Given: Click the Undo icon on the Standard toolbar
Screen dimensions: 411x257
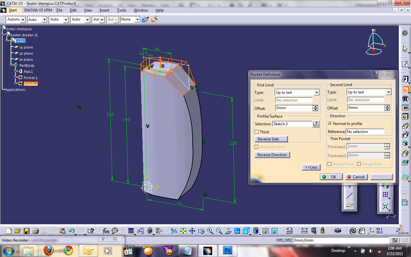Looking at the screenshot, I should tap(71, 231).
